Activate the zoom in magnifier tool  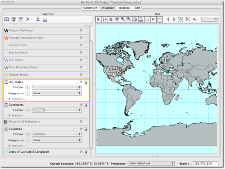tap(123, 19)
